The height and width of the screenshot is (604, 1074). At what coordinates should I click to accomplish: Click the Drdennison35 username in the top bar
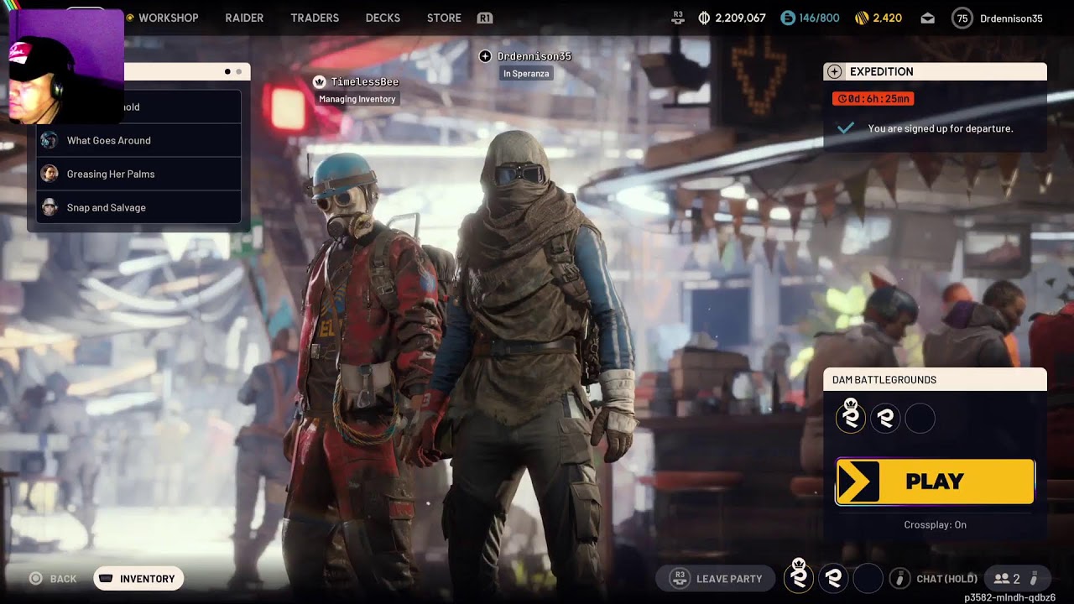pos(1011,18)
